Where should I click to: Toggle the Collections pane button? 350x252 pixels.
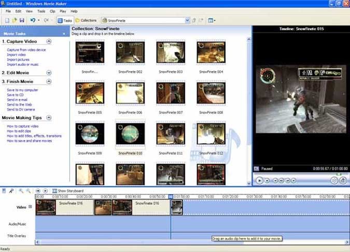tap(86, 20)
